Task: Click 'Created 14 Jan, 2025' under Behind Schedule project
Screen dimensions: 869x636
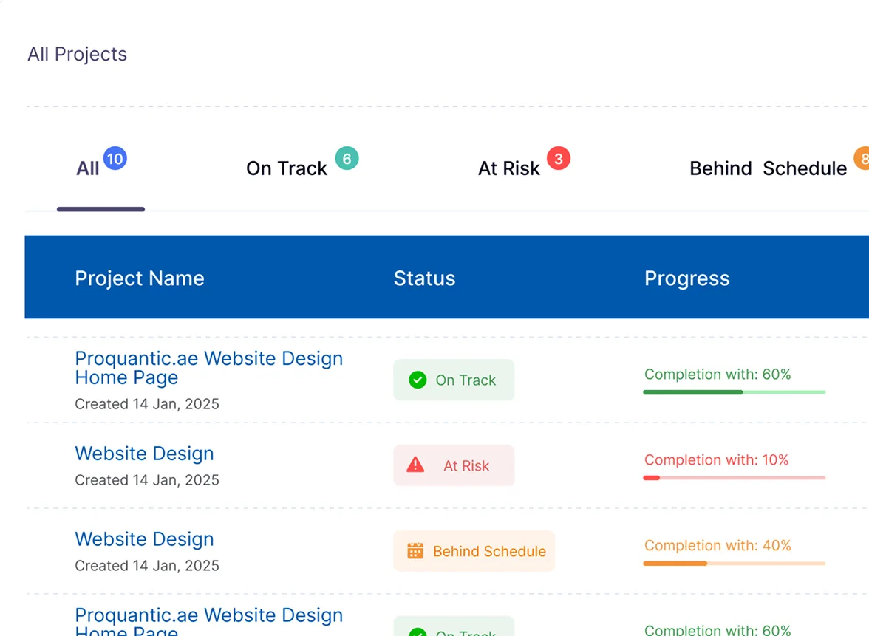Action: 147,566
